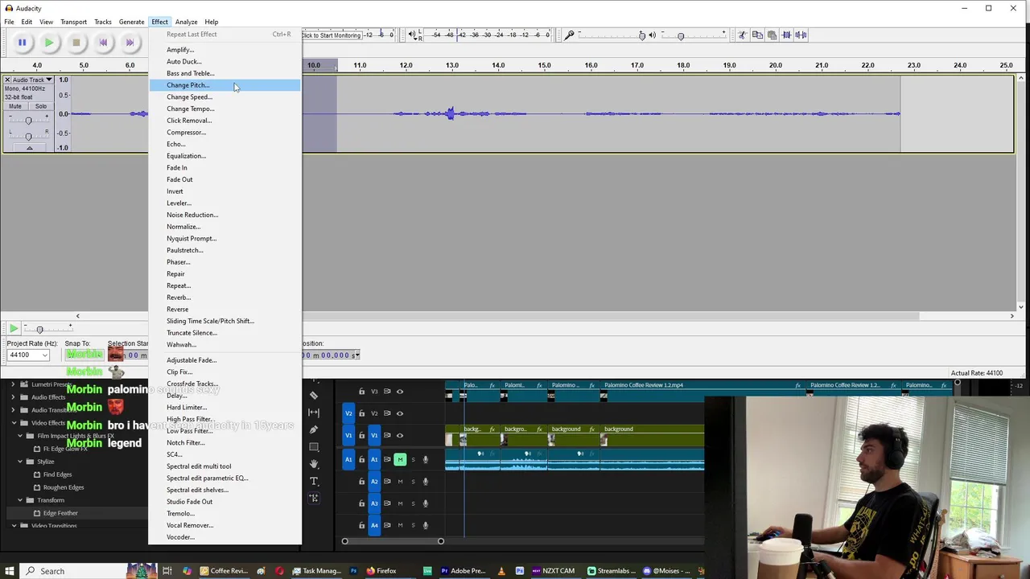Skip to end of the track
Screen dimensions: 1030x579
130,43
